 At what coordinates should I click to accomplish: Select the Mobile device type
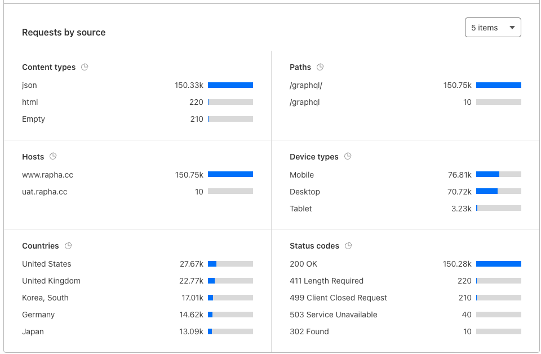(x=301, y=175)
